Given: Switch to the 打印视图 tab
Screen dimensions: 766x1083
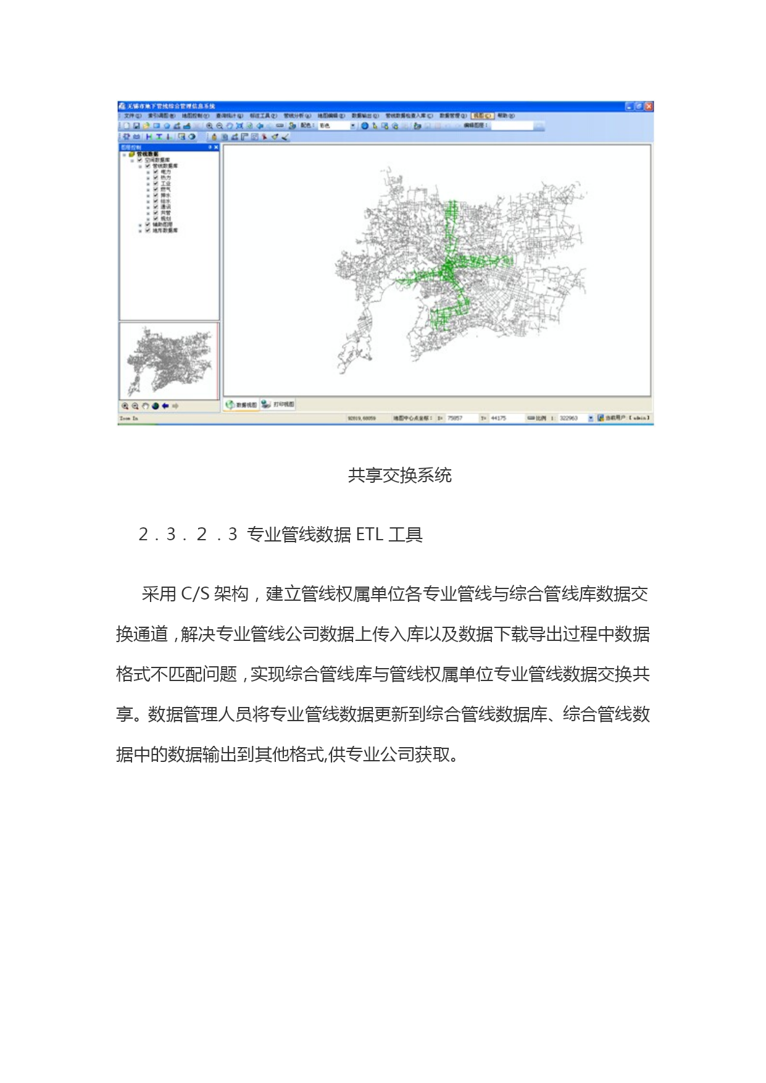Looking at the screenshot, I should coord(278,404).
